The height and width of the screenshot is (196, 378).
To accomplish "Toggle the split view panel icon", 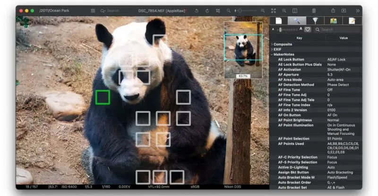I will 295,10.
